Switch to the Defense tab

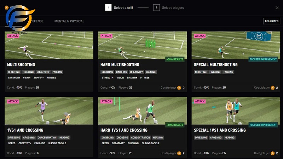coord(37,21)
